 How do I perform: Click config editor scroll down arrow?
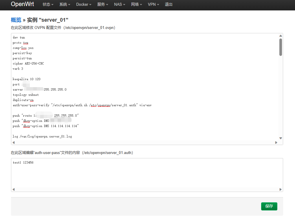[281, 138]
